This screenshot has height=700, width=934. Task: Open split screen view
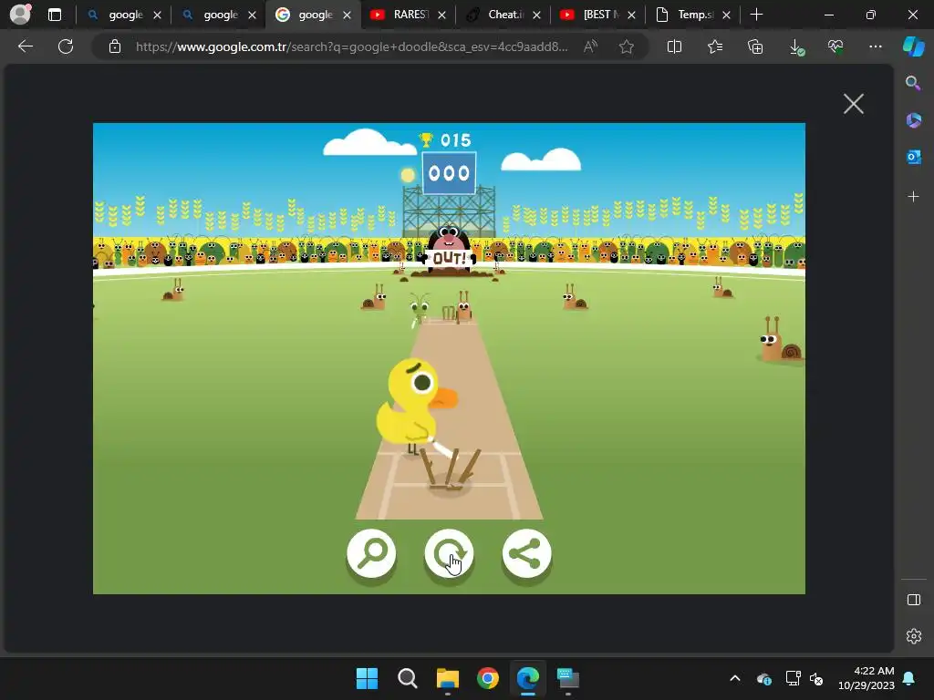click(674, 46)
